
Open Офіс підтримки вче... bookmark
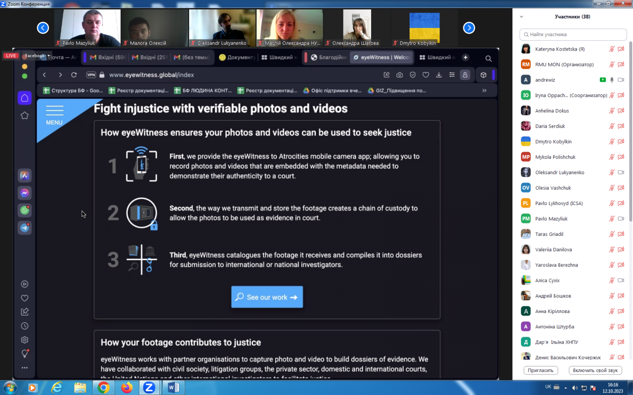[x=332, y=90]
